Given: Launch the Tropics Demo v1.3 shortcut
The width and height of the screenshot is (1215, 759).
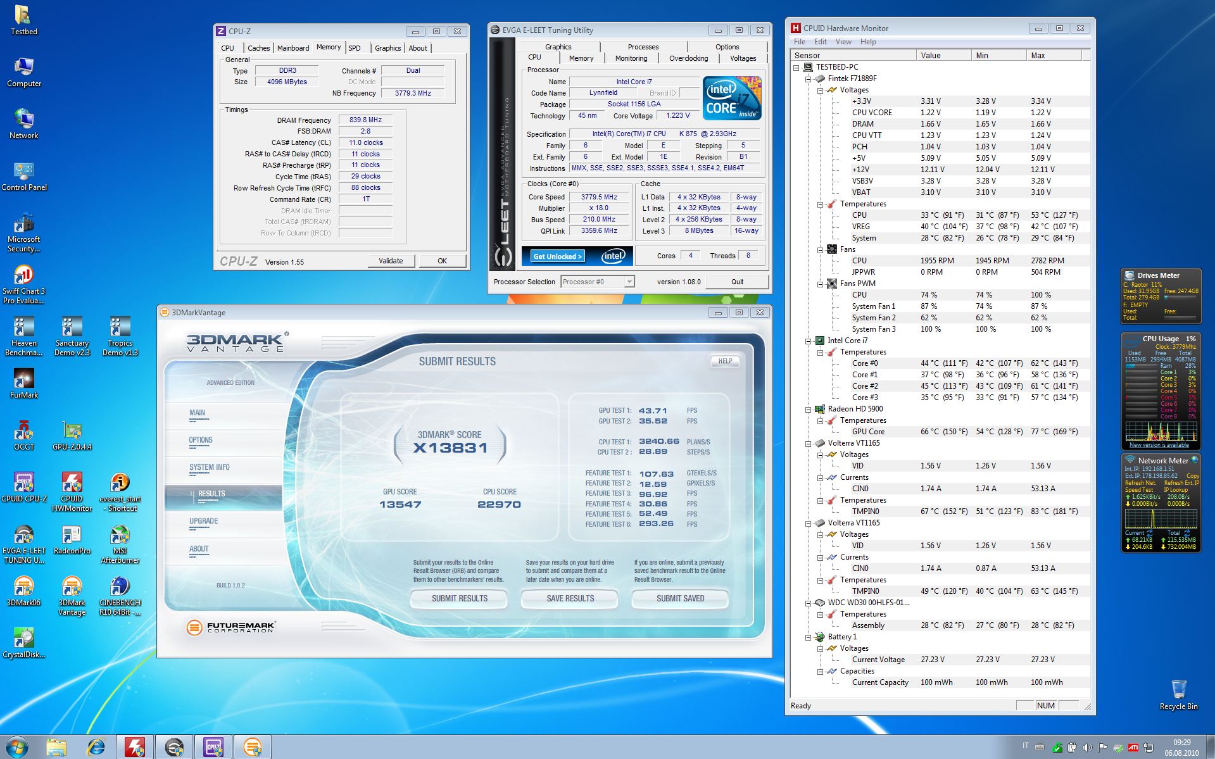Looking at the screenshot, I should 120,337.
